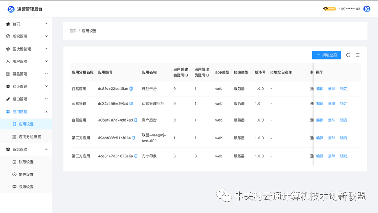Go to 首页 in the sidebar

(x=16, y=24)
